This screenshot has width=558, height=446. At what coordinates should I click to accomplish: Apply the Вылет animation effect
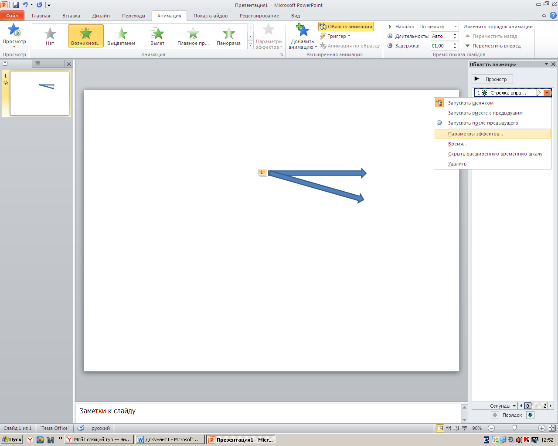(157, 35)
